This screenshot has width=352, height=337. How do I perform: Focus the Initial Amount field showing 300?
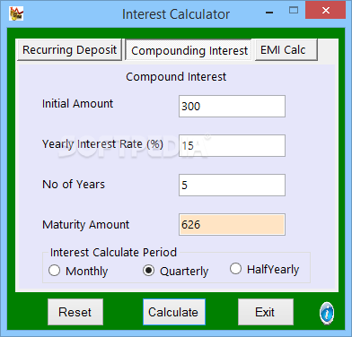232,106
